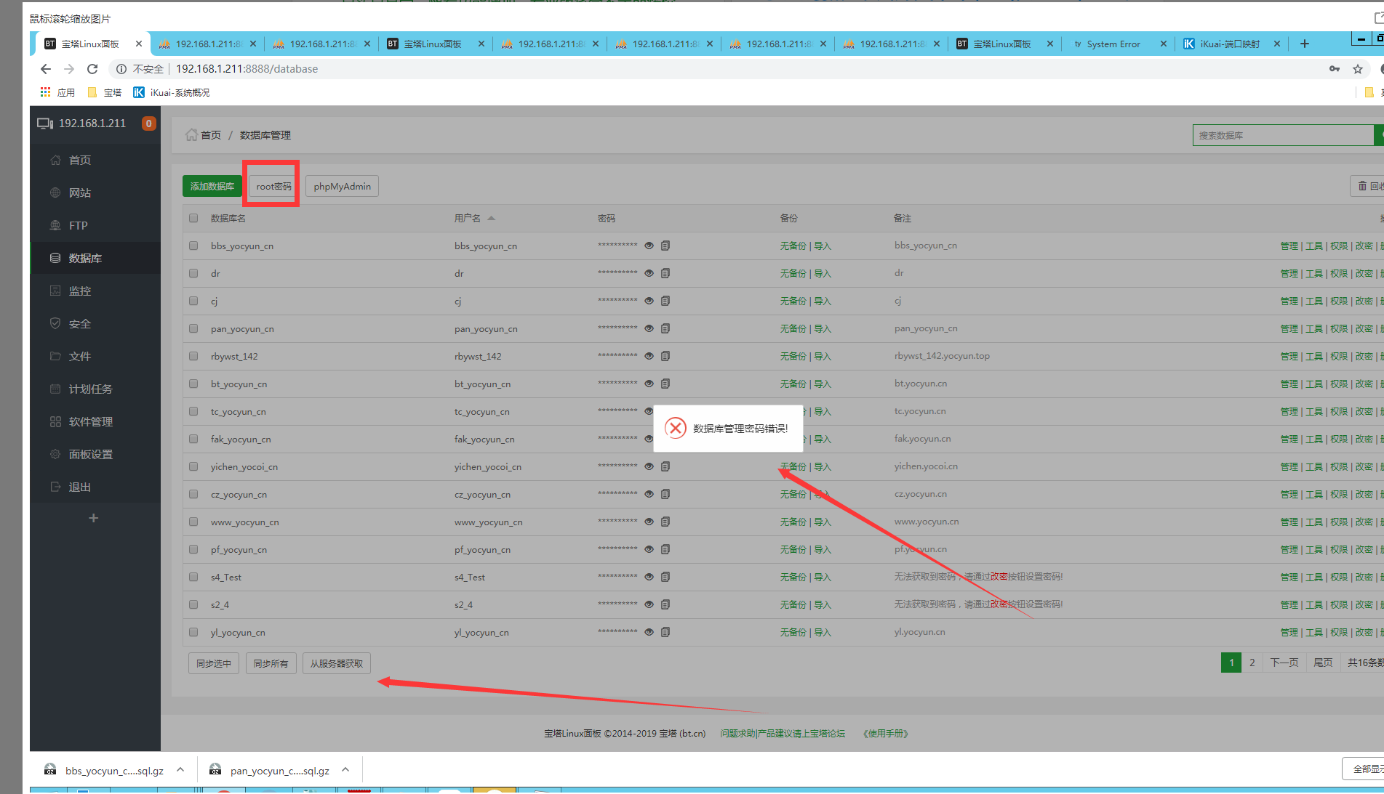
Task: Open 面板设置 in the sidebar
Action: point(90,454)
